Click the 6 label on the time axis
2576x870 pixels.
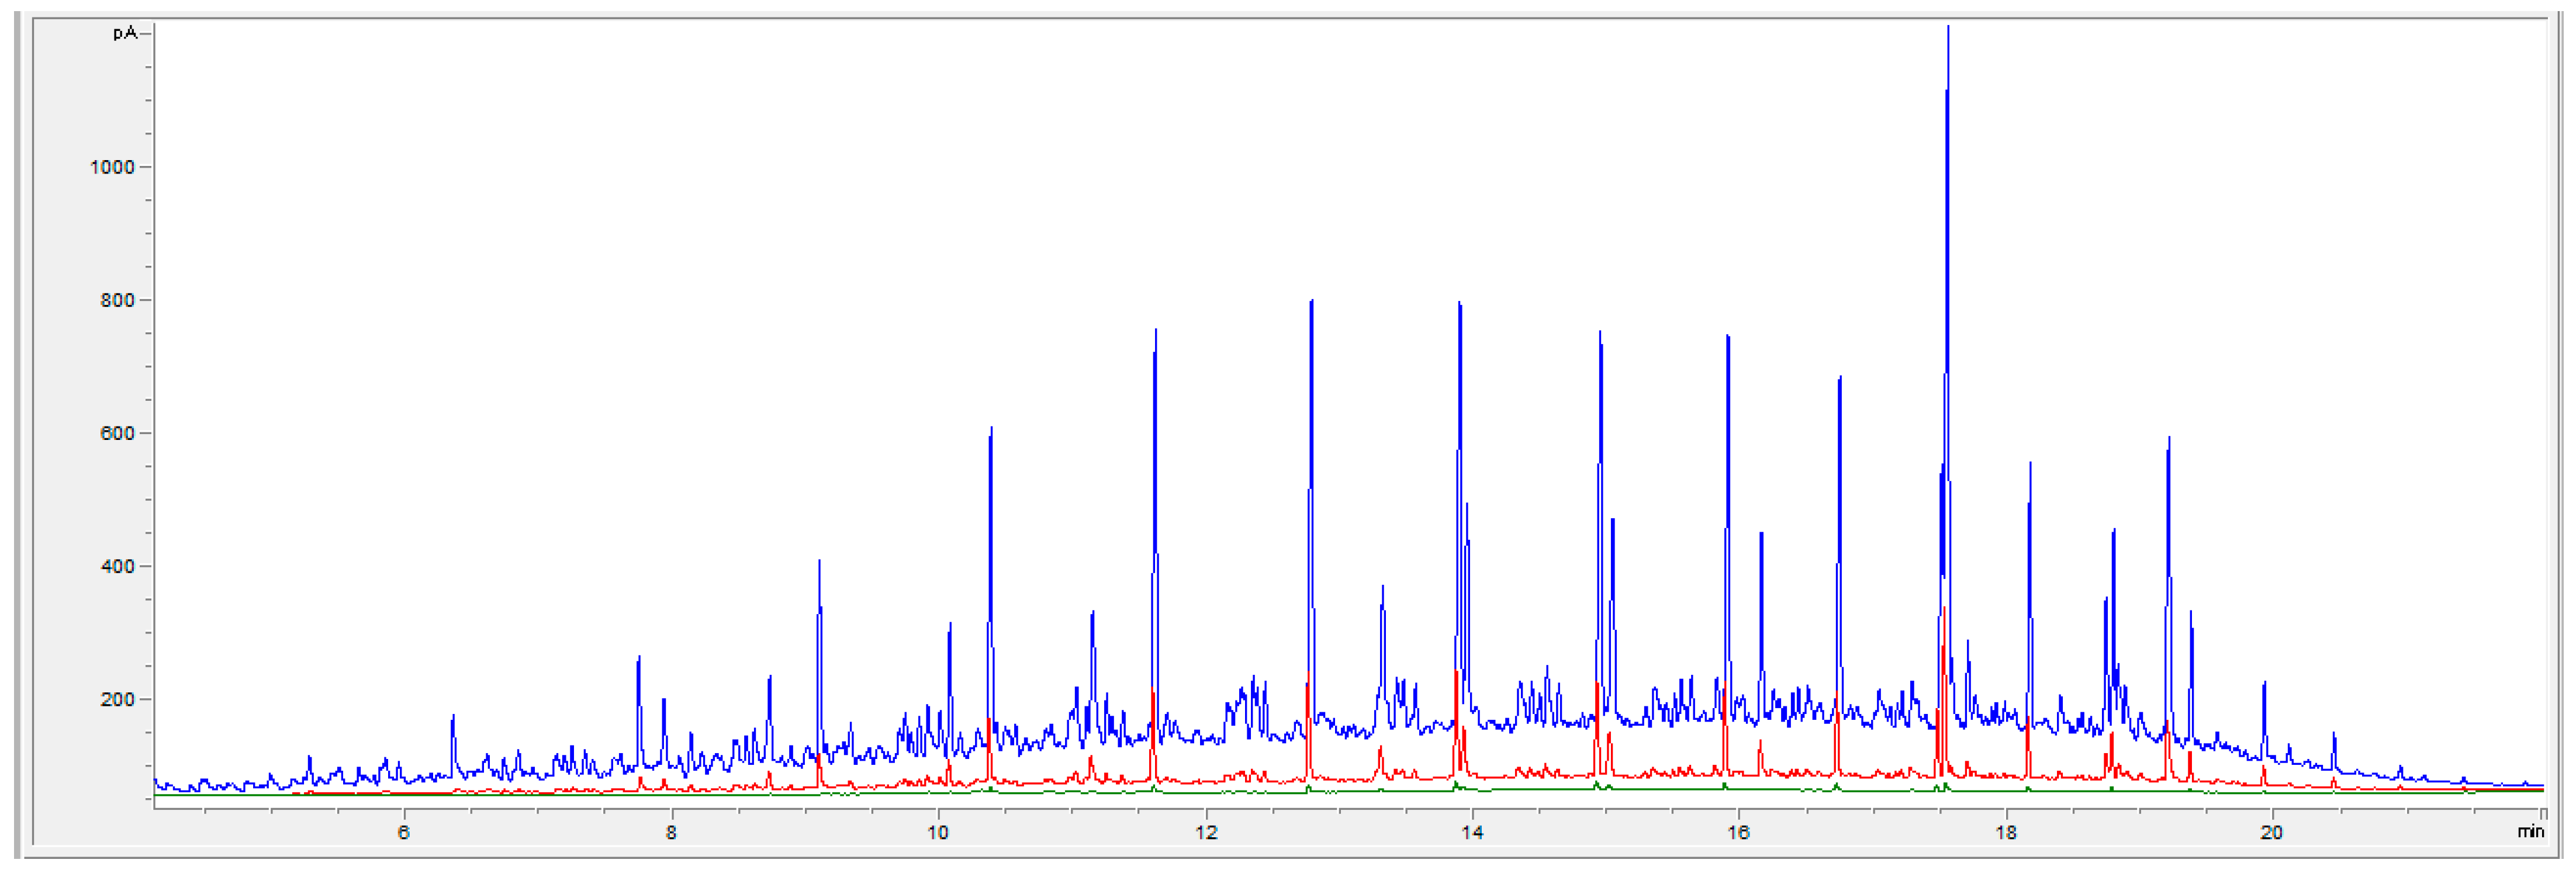[x=404, y=832]
